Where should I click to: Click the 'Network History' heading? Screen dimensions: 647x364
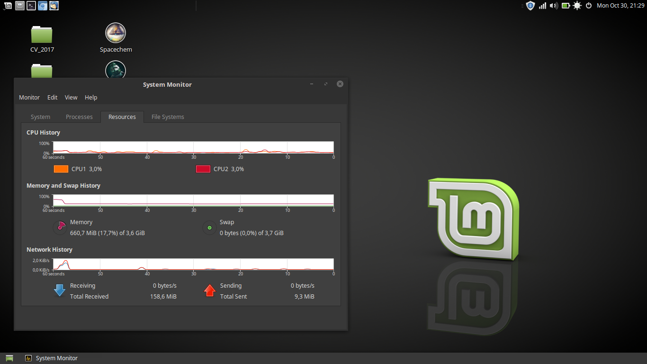click(49, 249)
